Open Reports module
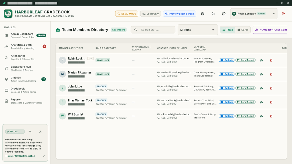 click(x=25, y=101)
